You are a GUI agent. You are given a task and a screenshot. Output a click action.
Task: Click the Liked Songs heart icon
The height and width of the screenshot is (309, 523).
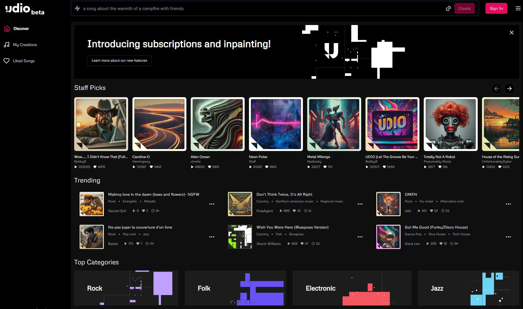coord(6,61)
